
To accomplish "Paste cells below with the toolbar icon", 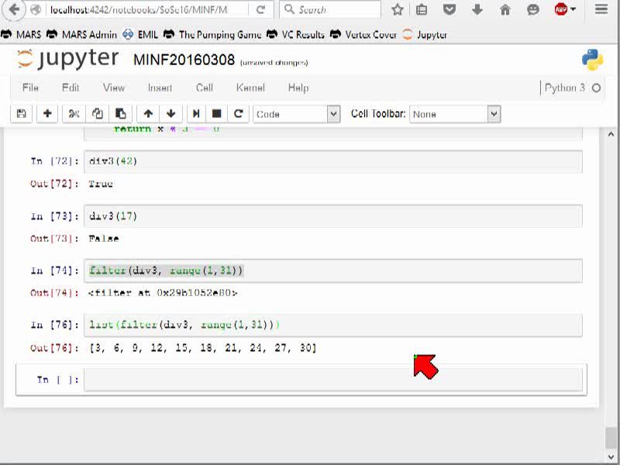I will [121, 114].
